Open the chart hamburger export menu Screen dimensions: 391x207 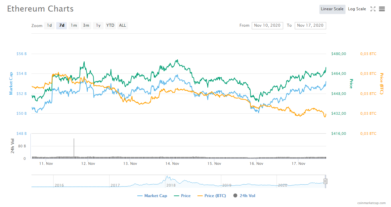pos(382,9)
